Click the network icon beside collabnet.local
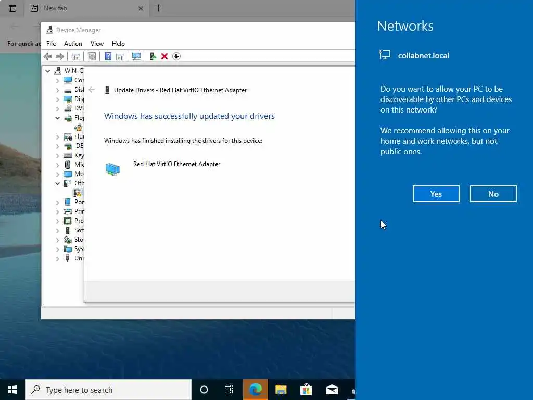 pos(385,55)
